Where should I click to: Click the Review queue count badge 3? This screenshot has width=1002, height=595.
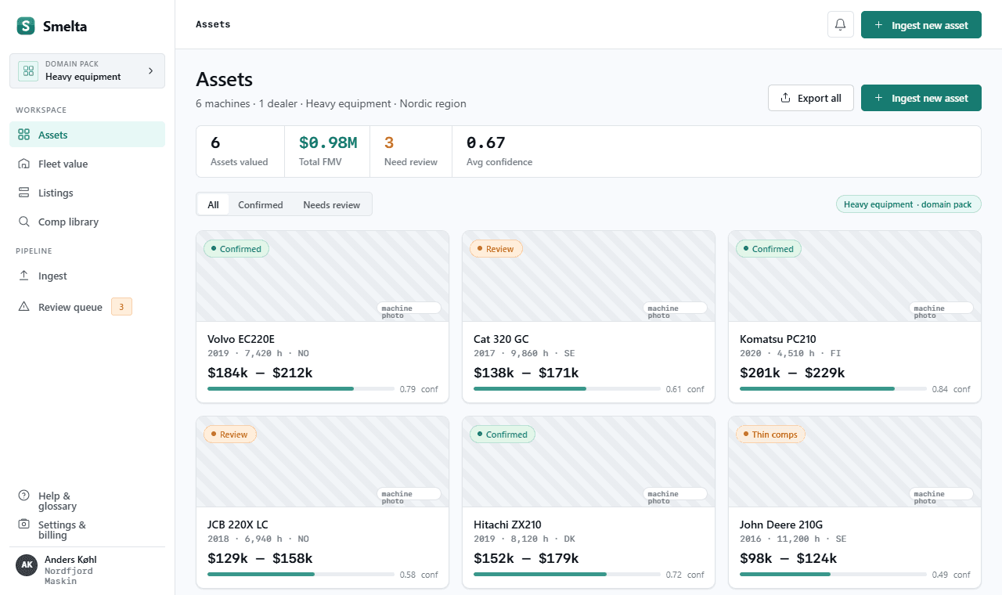(121, 307)
